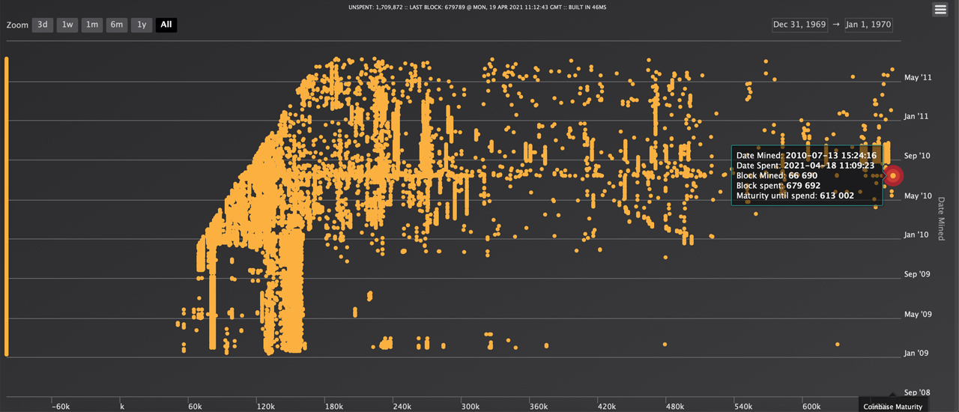The width and height of the screenshot is (959, 412).
Task: Click the Coinbase Maturity axis label
Action: tap(892, 406)
